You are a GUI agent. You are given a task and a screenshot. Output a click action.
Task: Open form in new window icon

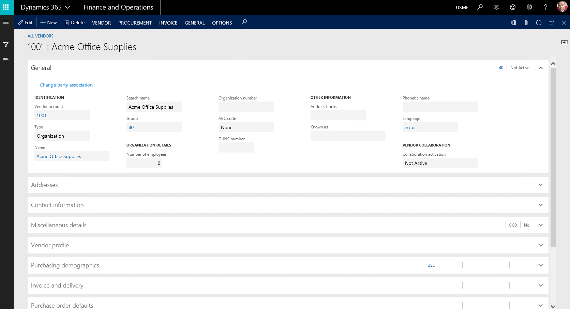pyautogui.click(x=551, y=22)
